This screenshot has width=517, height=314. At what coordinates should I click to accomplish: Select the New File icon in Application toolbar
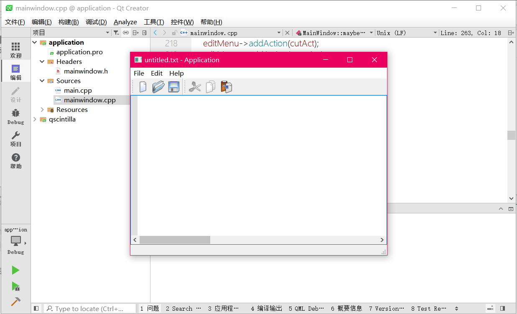[x=142, y=86]
